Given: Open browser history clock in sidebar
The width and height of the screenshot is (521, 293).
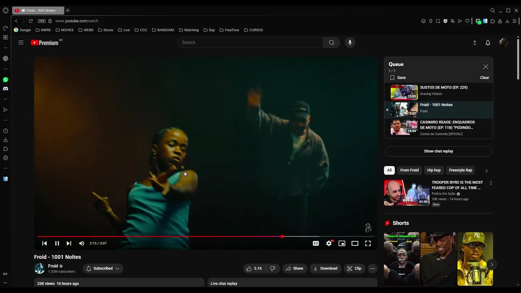Looking at the screenshot, I should pos(5,131).
